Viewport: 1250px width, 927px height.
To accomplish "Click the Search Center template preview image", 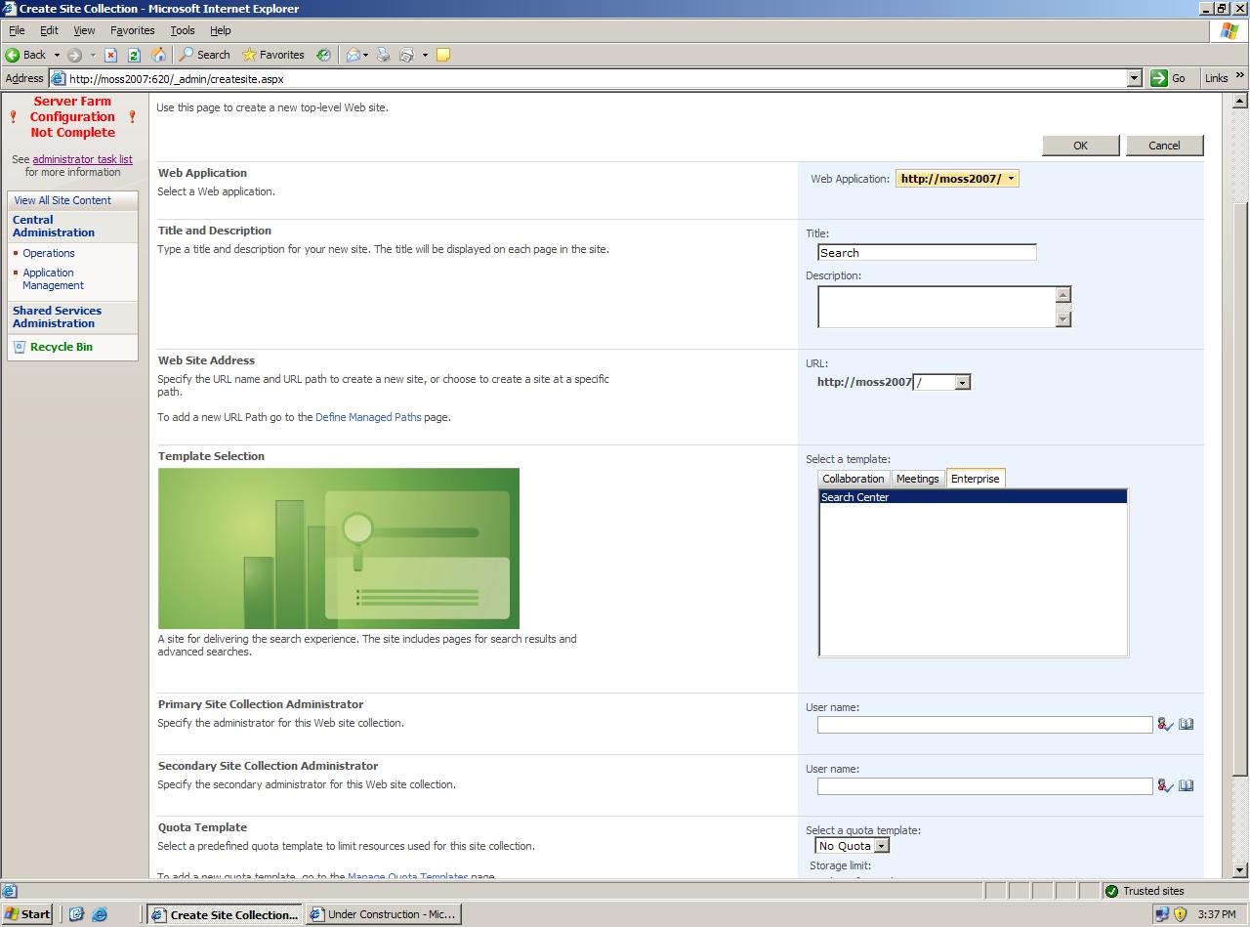I will tap(339, 548).
